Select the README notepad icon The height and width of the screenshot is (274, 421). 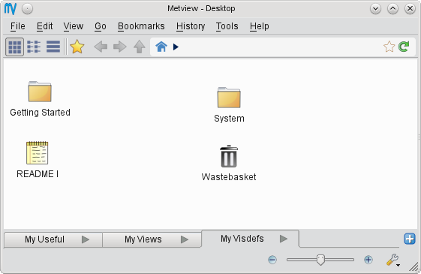click(x=38, y=152)
